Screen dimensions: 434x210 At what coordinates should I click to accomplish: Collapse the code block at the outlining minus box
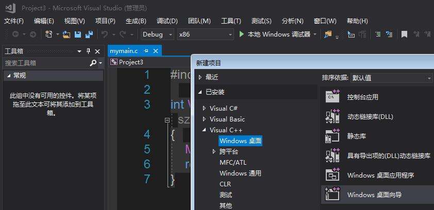click(167, 120)
